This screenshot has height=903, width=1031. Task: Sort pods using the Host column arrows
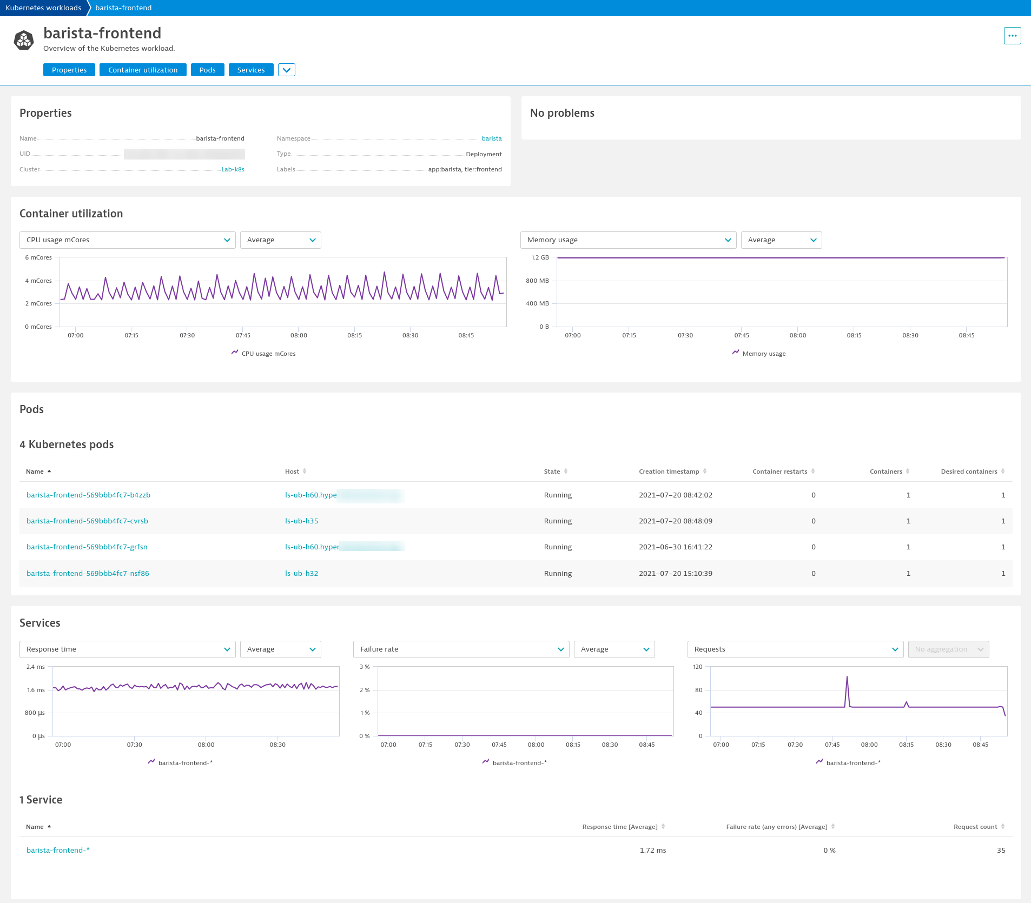click(307, 471)
